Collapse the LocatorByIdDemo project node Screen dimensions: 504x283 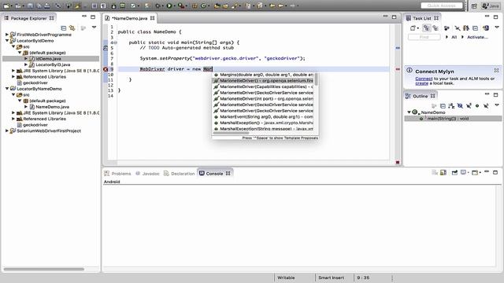point(7,41)
